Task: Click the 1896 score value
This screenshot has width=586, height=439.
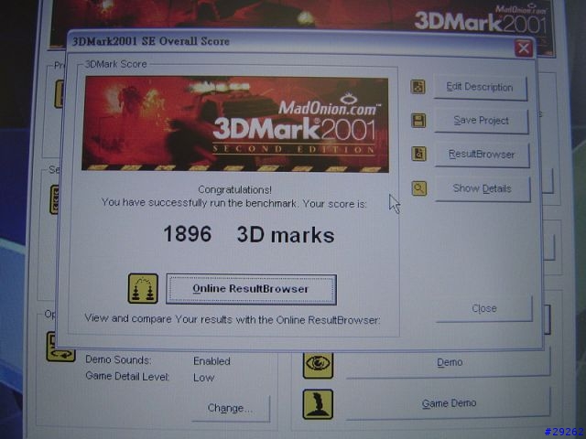Action: 187,234
